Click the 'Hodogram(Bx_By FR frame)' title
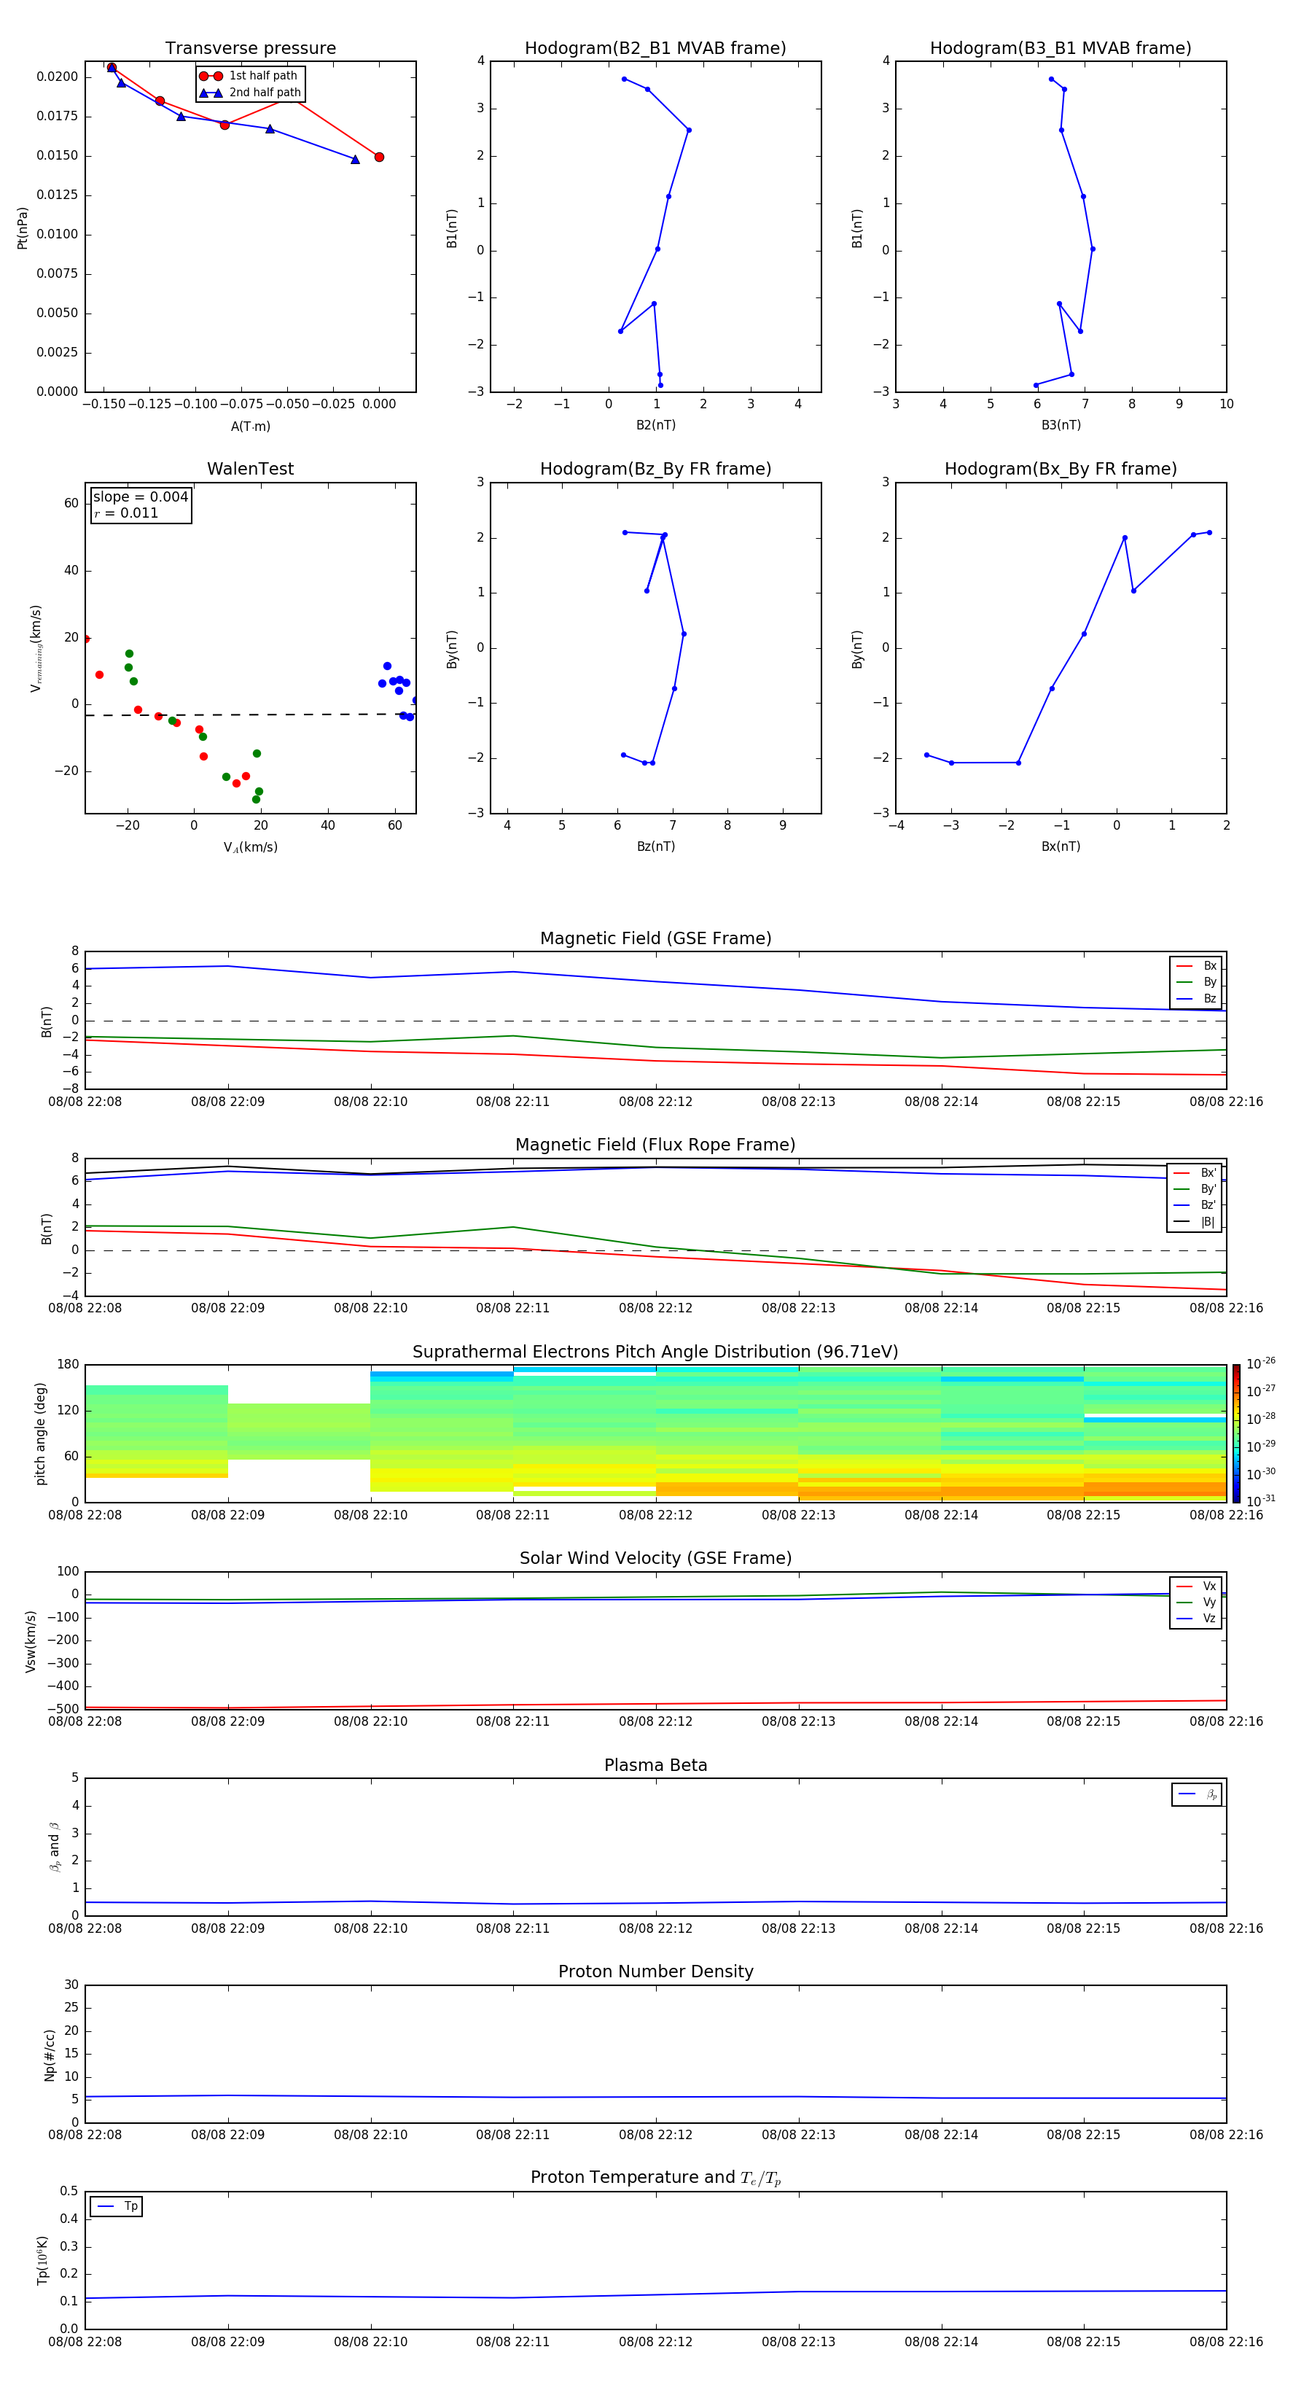 tap(1061, 469)
